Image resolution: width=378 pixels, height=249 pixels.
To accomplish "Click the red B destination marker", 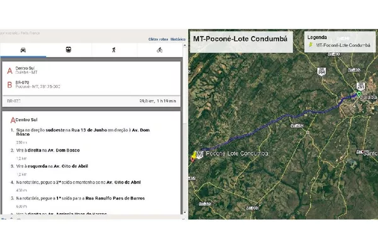I will click(x=9, y=85).
